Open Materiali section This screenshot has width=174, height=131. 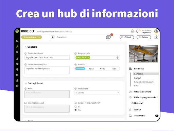pos(138,103)
